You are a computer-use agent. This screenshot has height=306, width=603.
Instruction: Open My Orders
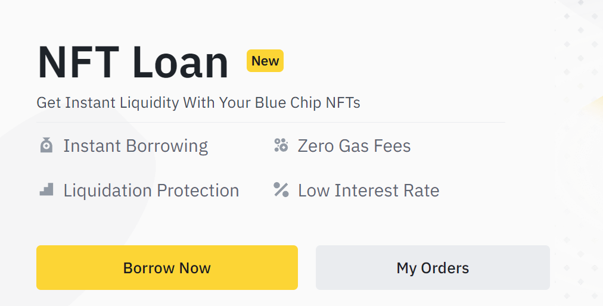pos(433,267)
